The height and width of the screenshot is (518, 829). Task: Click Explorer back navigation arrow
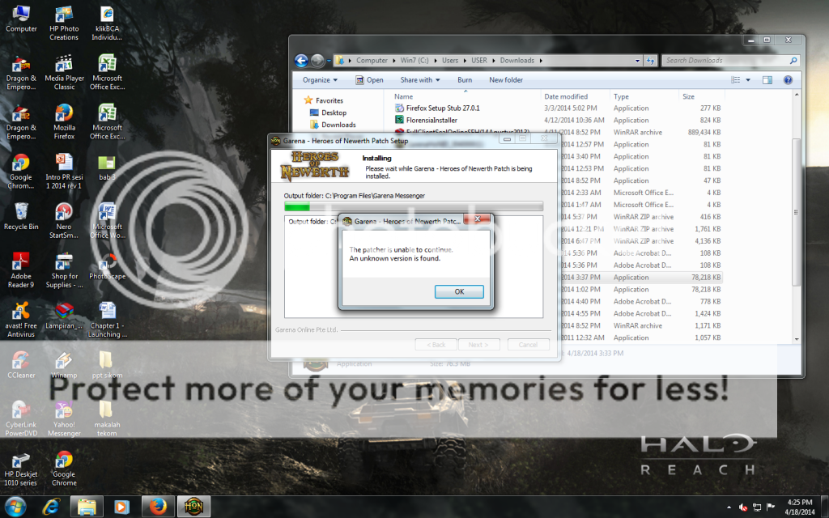(301, 61)
